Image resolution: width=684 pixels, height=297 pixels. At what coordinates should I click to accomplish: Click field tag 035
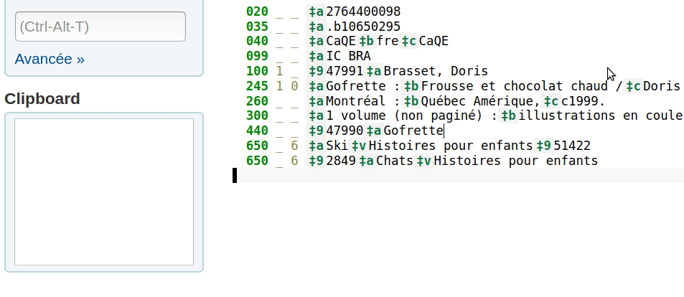click(x=258, y=27)
